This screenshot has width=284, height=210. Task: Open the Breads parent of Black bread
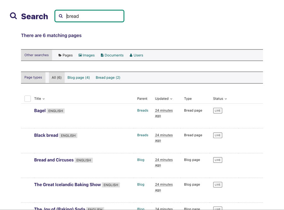(x=143, y=135)
